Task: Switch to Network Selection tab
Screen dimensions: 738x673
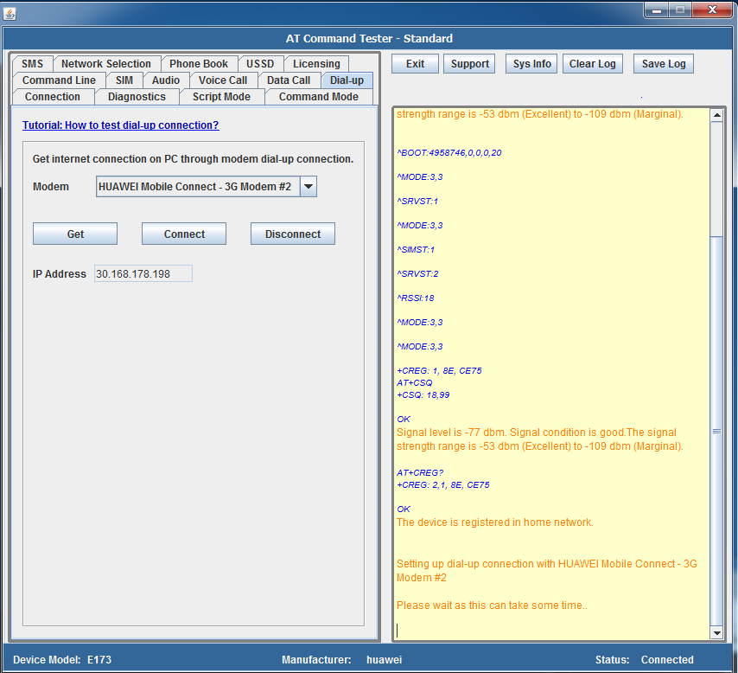Action: 106,64
